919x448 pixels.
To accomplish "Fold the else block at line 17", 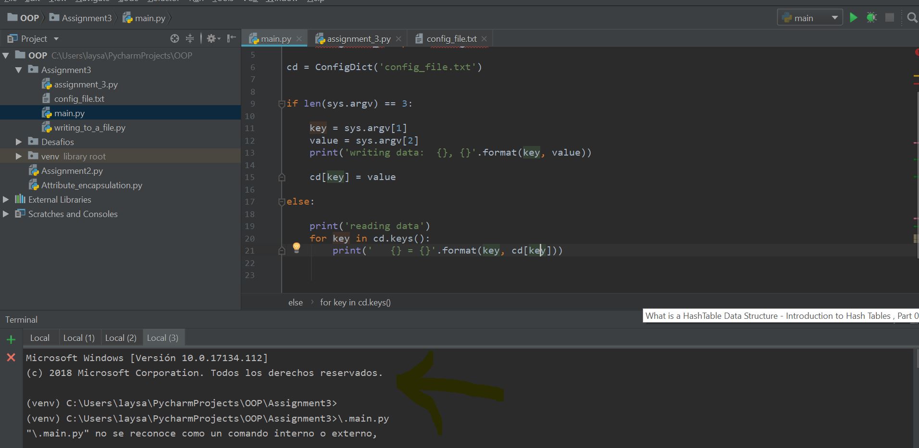I will (282, 202).
